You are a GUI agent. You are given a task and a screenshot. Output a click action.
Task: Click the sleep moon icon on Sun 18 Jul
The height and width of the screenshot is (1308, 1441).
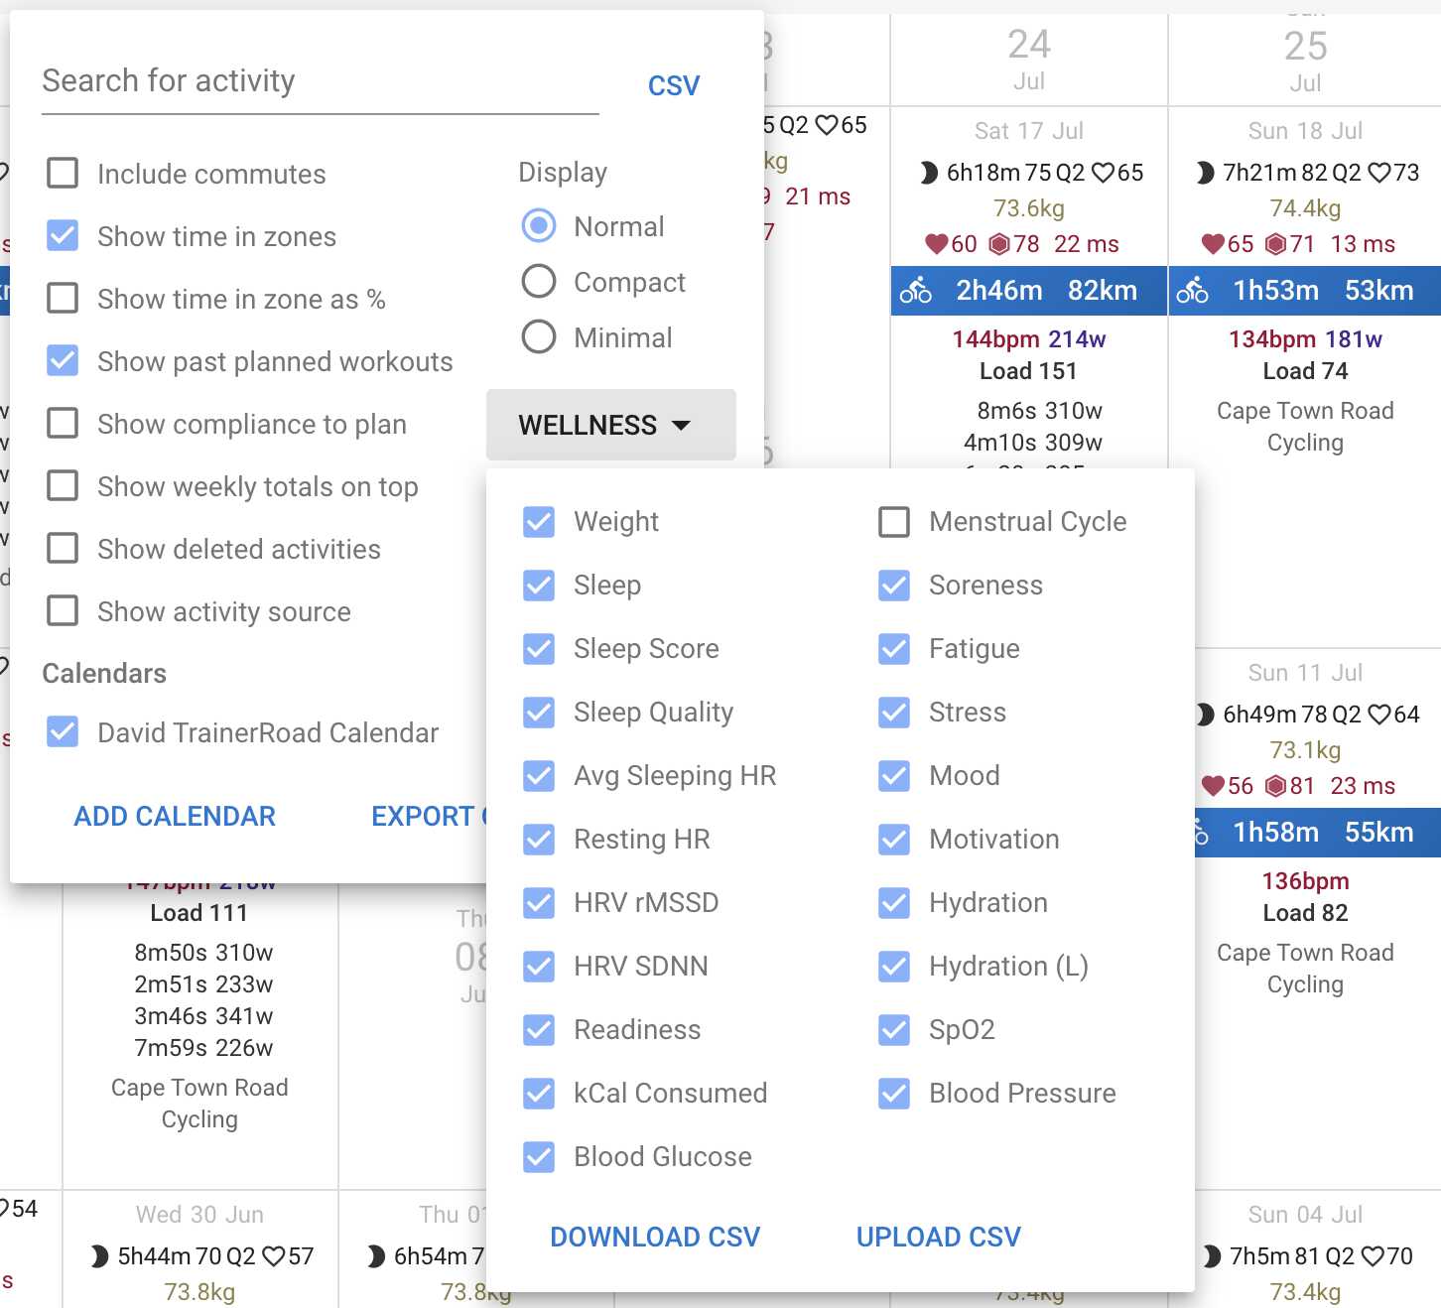1205,173
